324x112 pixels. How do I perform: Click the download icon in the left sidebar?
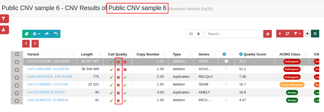click(x=4, y=30)
